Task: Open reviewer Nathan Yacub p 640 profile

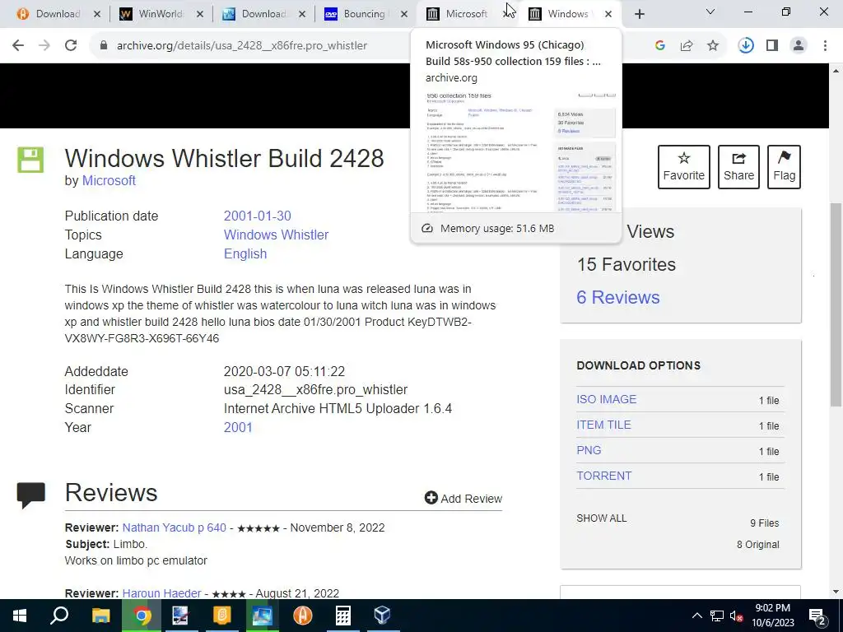Action: pos(175,527)
